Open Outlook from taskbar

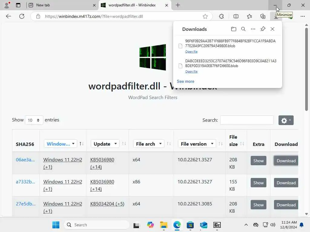[204, 225]
